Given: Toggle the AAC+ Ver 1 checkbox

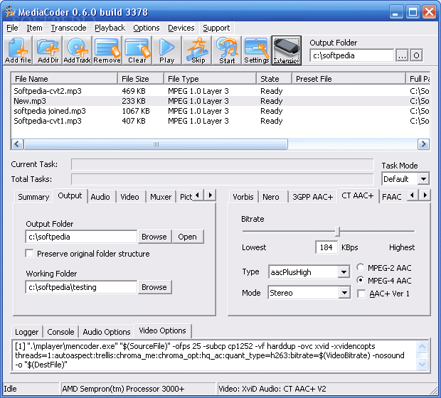Looking at the screenshot, I should pos(361,294).
